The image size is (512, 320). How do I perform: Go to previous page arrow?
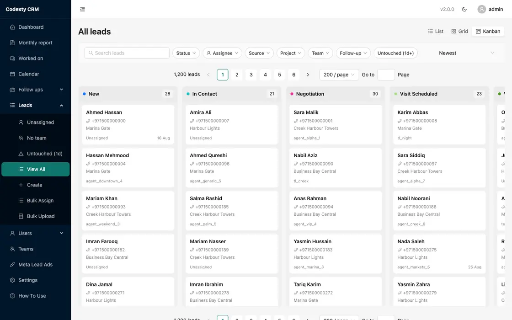(208, 75)
